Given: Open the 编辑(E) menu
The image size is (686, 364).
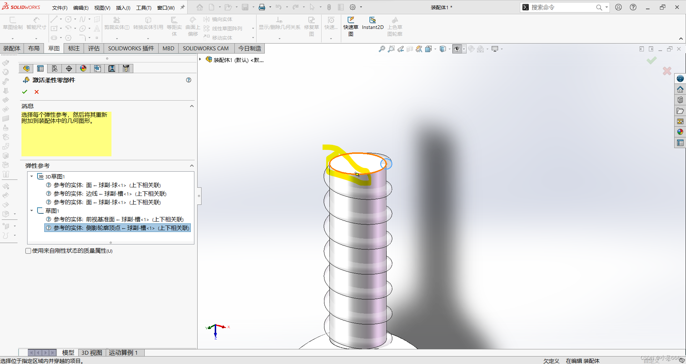Looking at the screenshot, I should coord(81,7).
